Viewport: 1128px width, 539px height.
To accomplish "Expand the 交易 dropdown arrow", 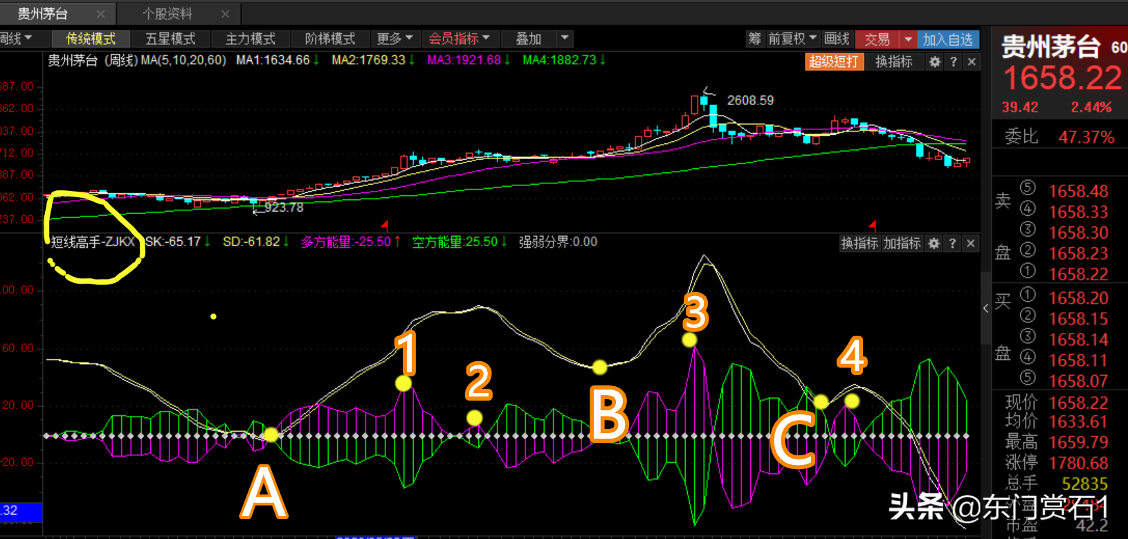I will 908,40.
